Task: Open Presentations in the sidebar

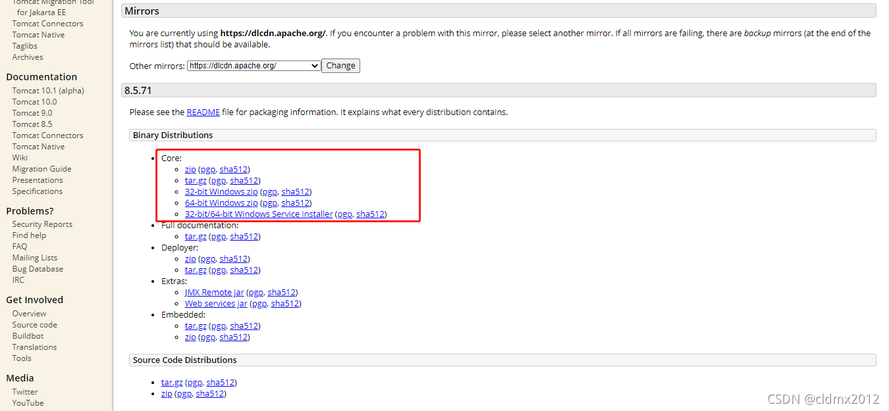Action: 38,180
